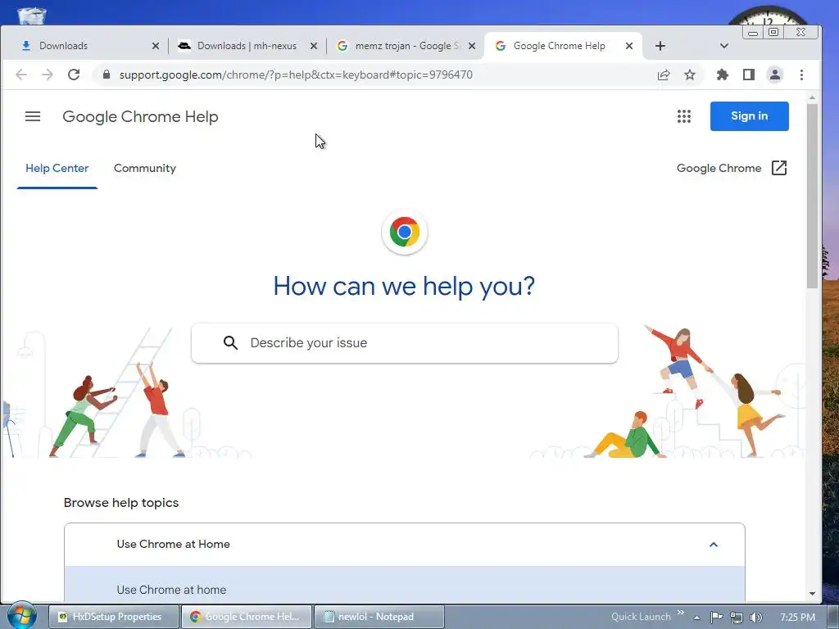Image resolution: width=839 pixels, height=629 pixels.
Task: Close the memz trojan tab
Action: tap(472, 46)
